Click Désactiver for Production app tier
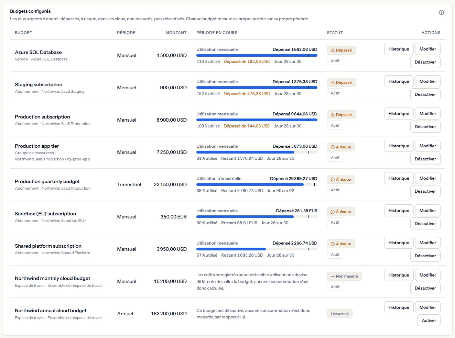Viewport: 455px width, 338px height. click(425, 159)
